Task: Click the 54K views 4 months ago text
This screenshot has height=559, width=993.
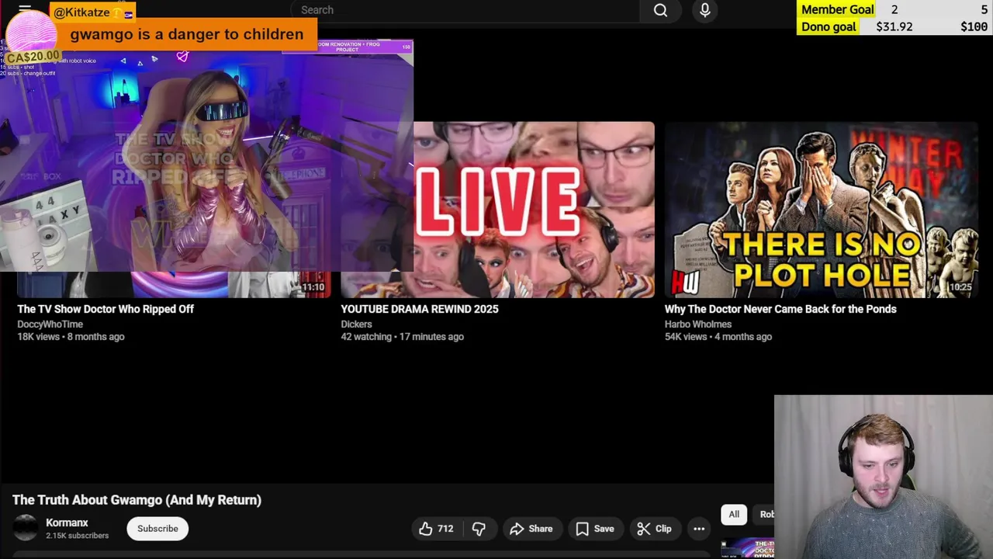Action: 718,337
